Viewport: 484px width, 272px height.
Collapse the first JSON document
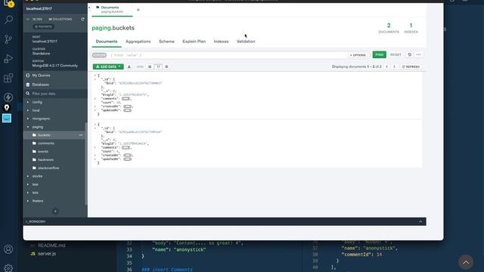point(95,76)
